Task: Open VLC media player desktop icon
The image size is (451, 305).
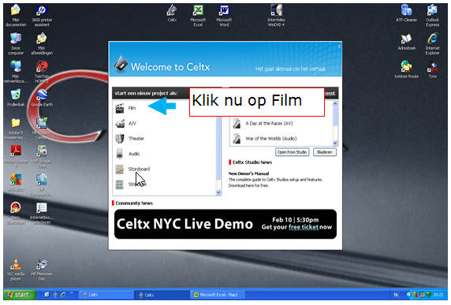Action: [16, 270]
